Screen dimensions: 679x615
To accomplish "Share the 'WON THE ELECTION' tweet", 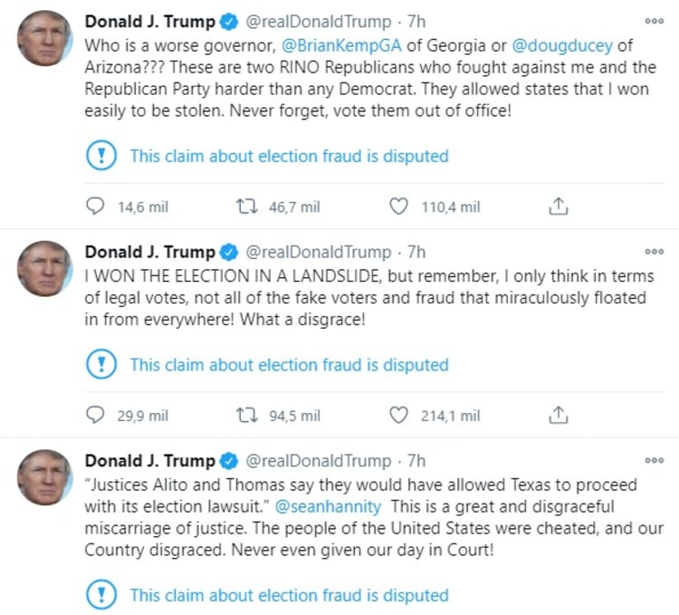I will pos(559,415).
